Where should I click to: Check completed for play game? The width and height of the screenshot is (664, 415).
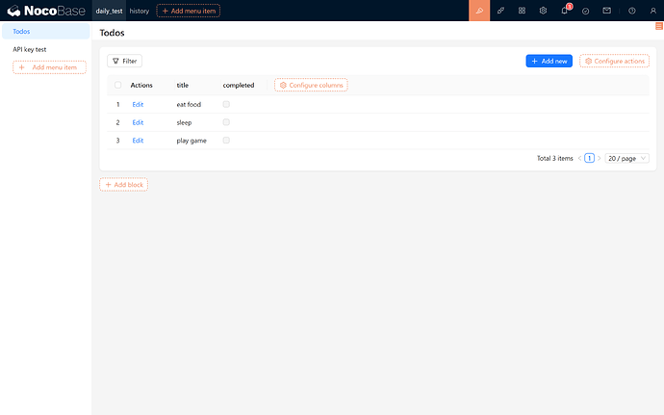pos(226,141)
